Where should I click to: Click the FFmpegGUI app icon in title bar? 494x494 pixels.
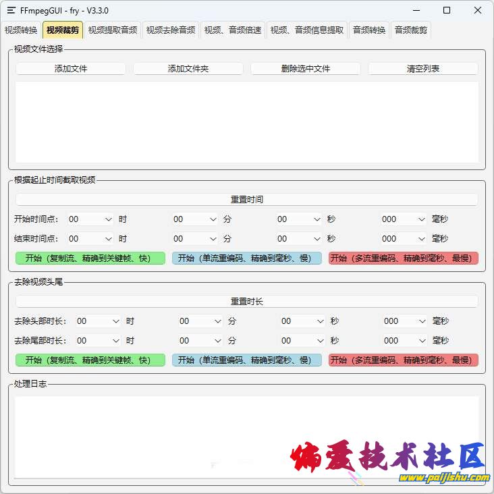click(x=11, y=11)
